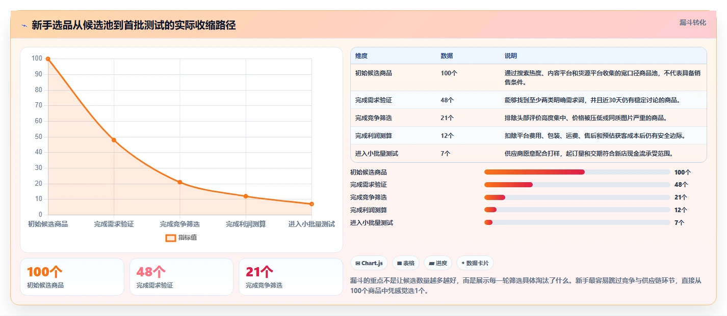Click the 7个 cell in the table

(445, 153)
